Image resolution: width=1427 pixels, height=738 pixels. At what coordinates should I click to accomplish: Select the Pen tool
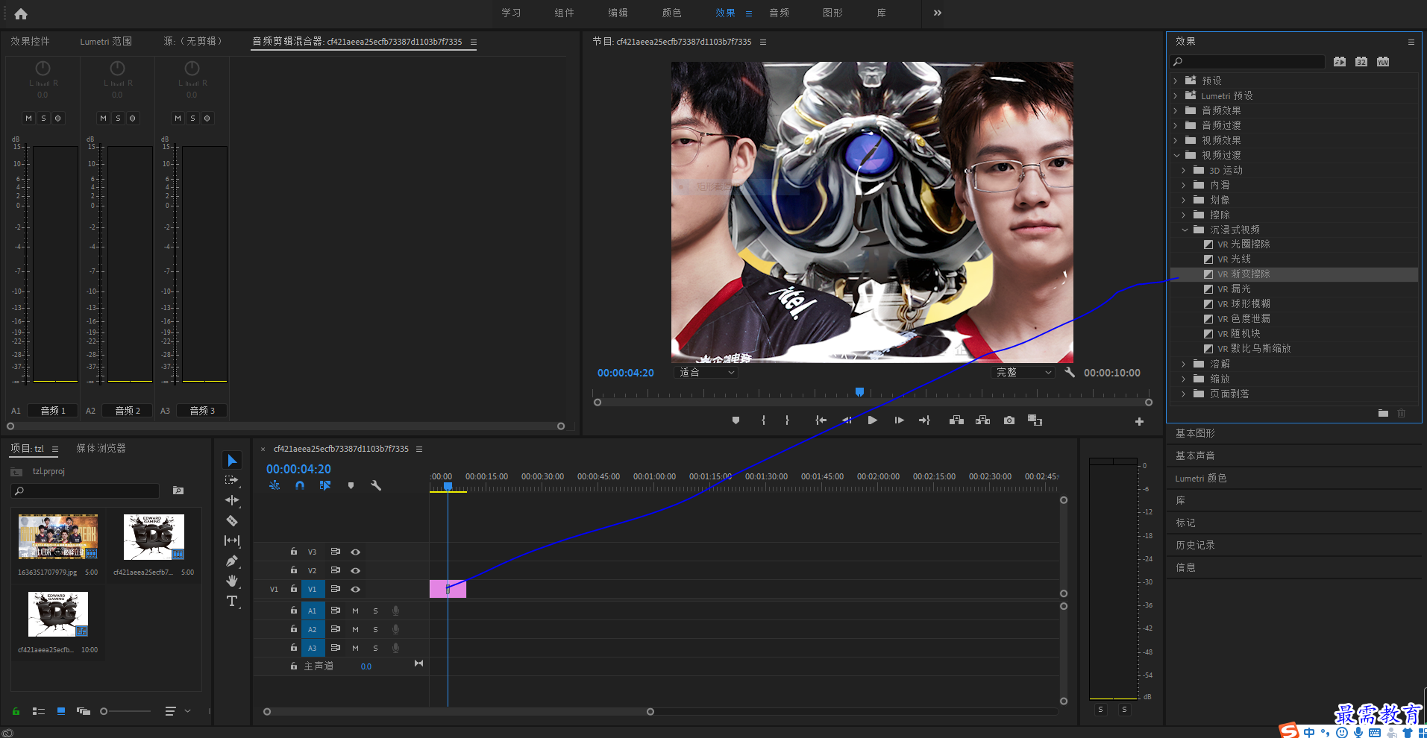pos(232,561)
